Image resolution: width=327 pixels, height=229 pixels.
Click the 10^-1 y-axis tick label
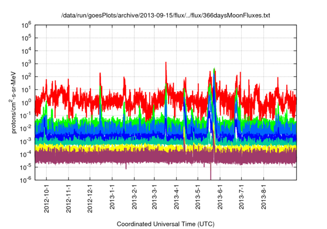point(26,116)
